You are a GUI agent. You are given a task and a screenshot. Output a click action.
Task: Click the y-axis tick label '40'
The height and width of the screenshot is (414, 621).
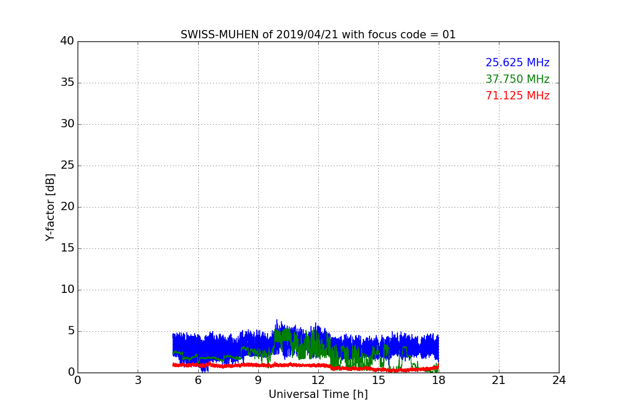(67, 41)
